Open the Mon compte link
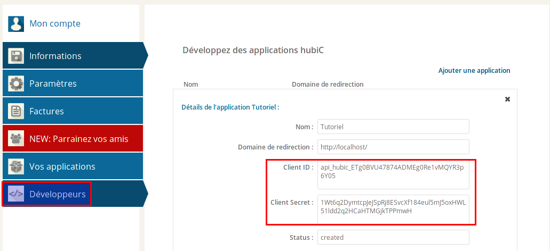 pos(55,23)
